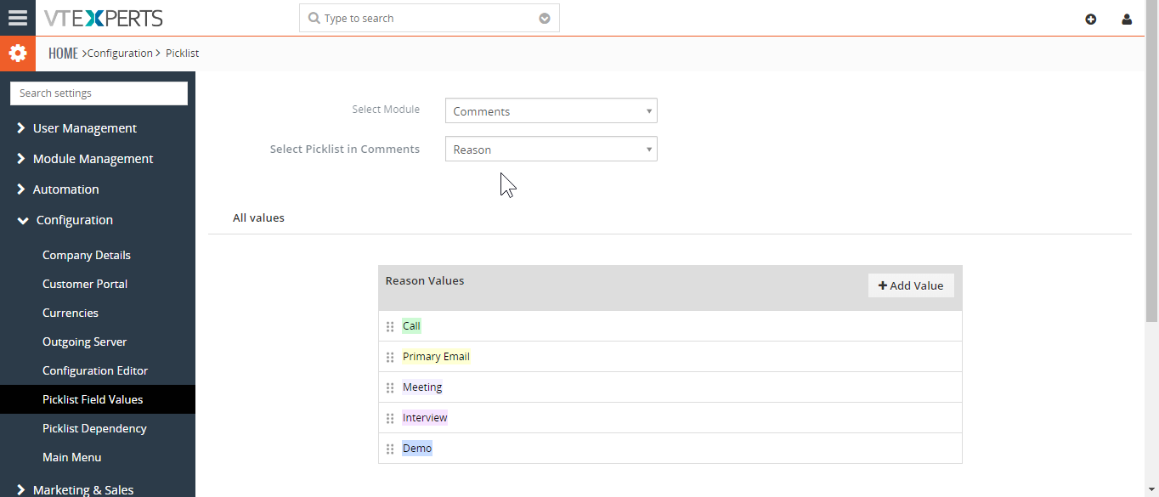Select the blue Demo value

click(x=417, y=449)
